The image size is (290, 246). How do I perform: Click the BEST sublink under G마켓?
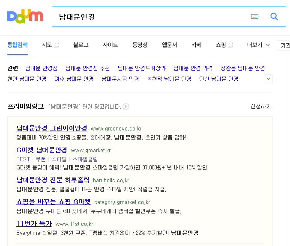click(x=23, y=159)
